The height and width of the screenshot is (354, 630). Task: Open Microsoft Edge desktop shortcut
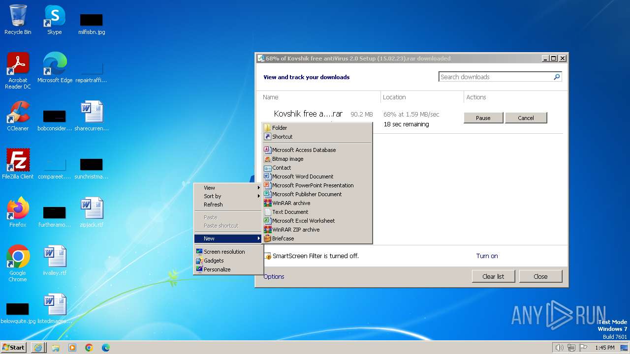[x=55, y=68]
